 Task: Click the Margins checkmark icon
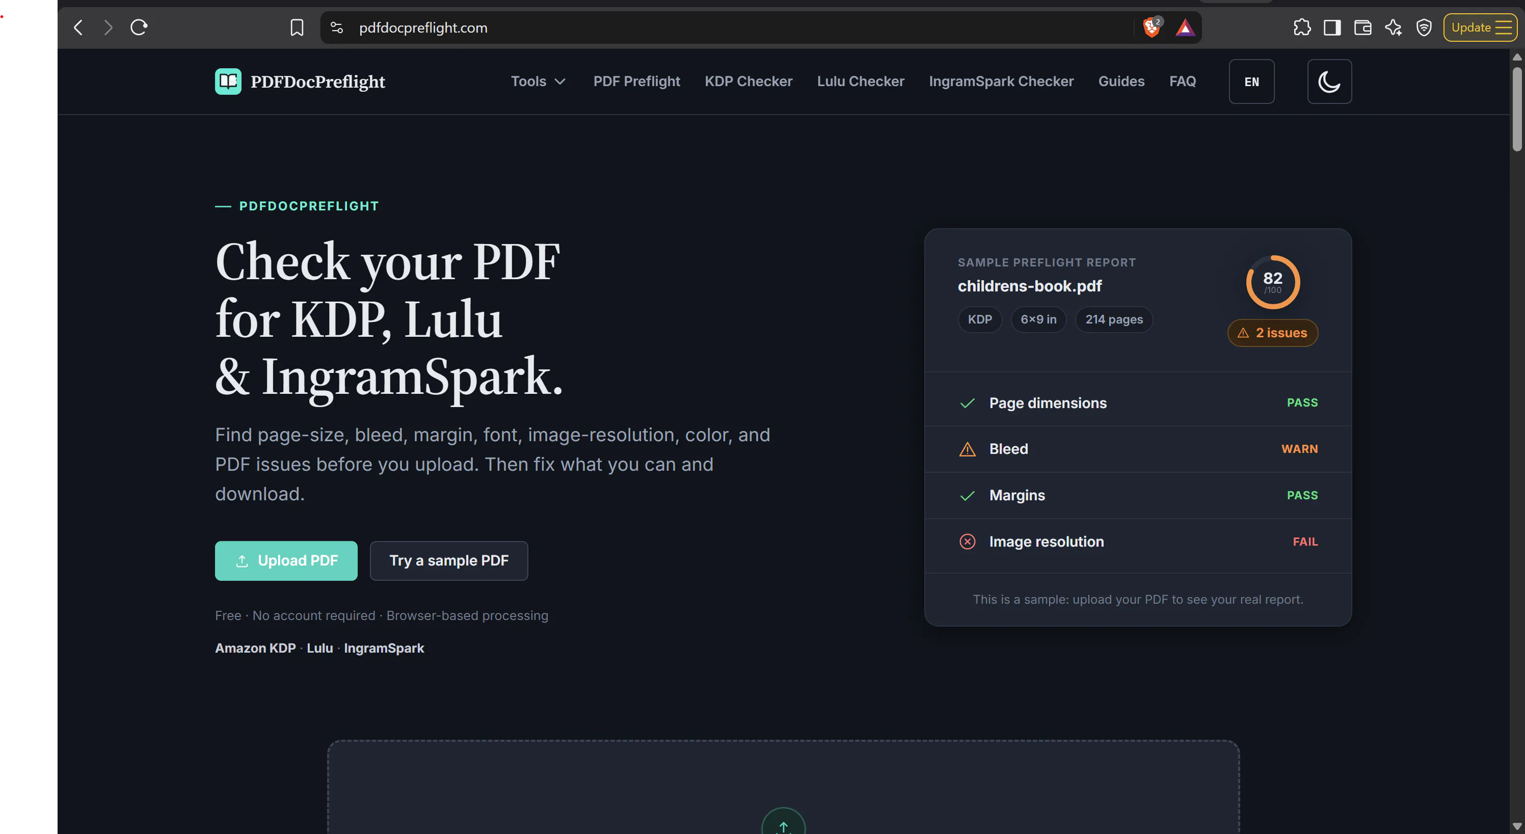[967, 495]
